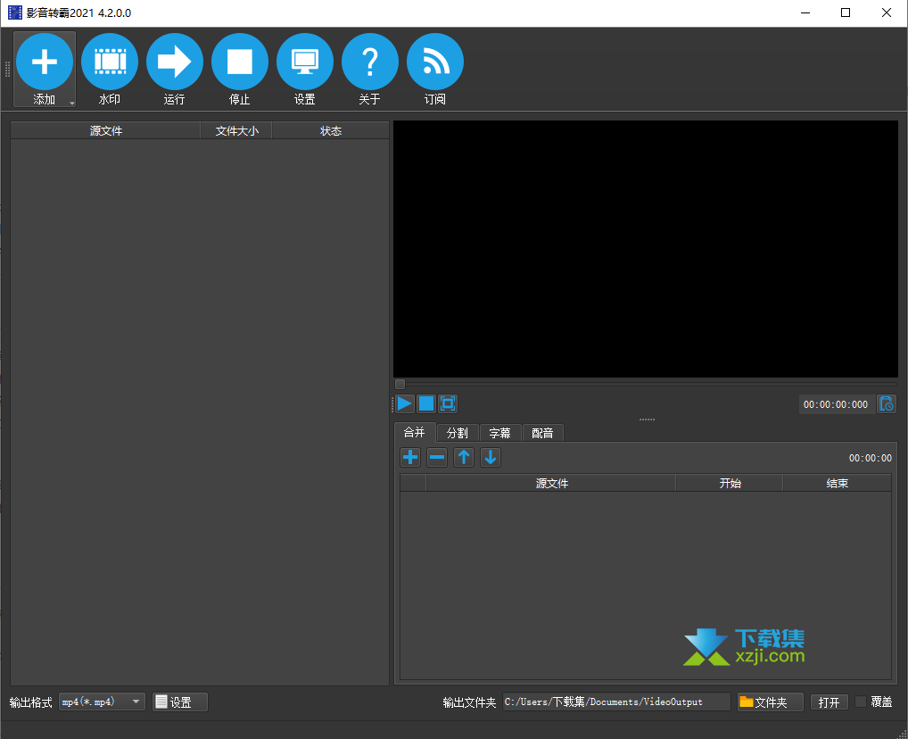Screen dimensions: 908x739
Task: Close the 影音转霸 window
Action: [x=886, y=12]
